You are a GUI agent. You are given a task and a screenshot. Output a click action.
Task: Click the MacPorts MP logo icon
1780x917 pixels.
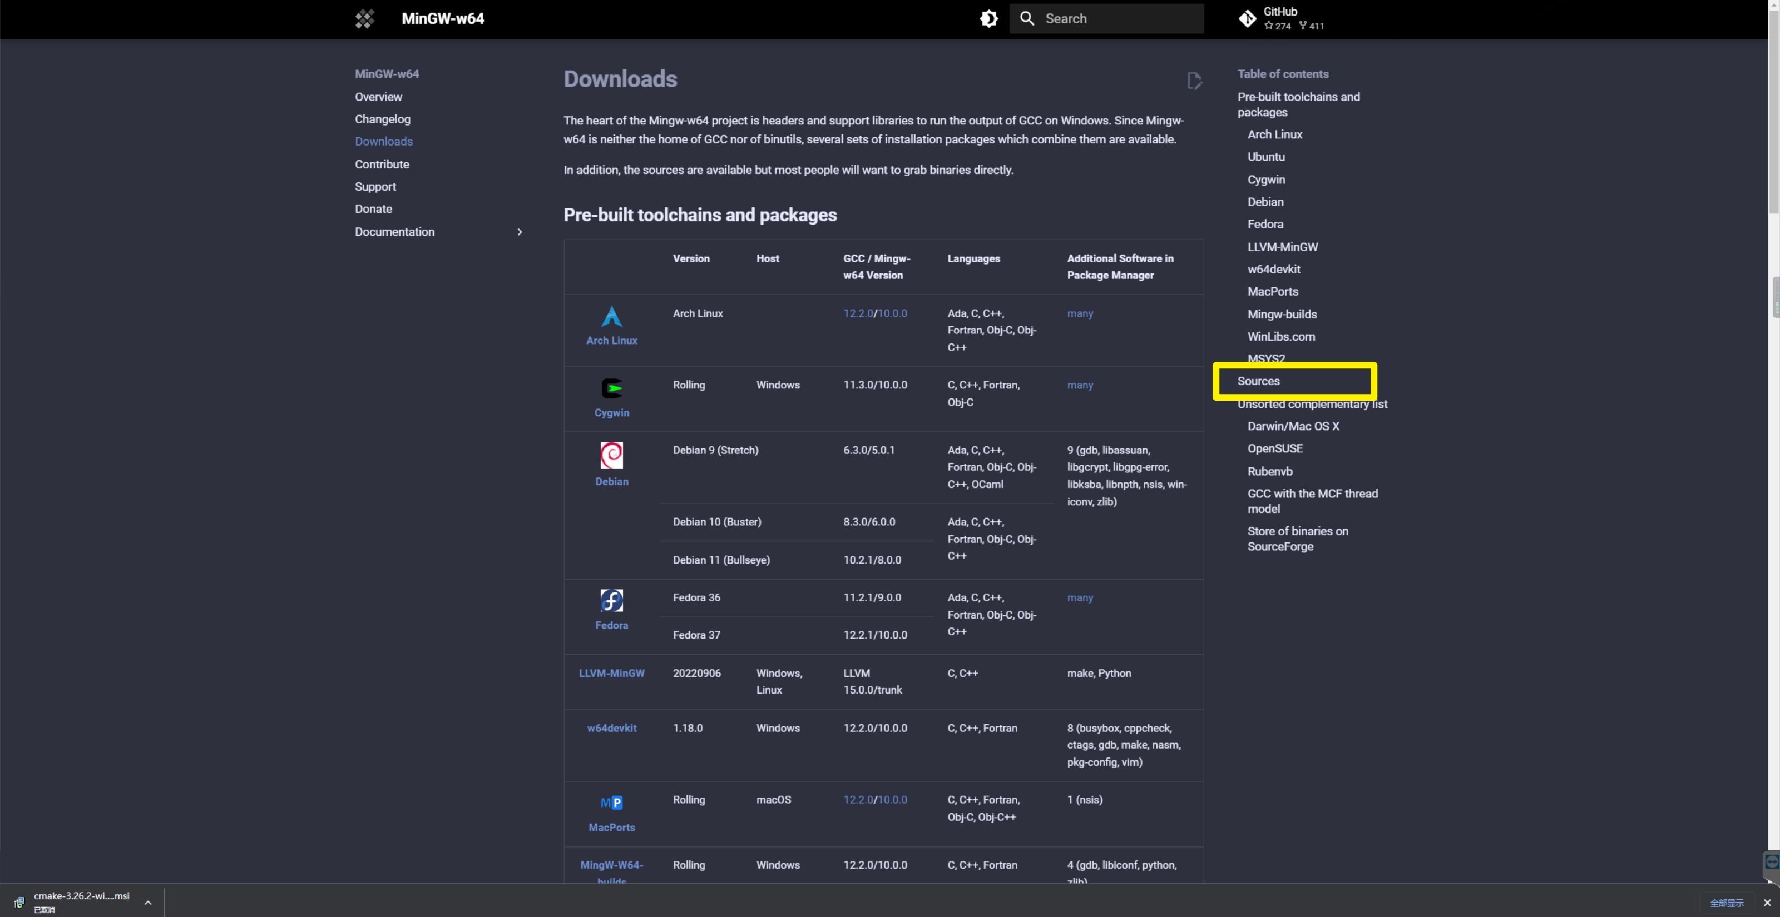click(611, 803)
